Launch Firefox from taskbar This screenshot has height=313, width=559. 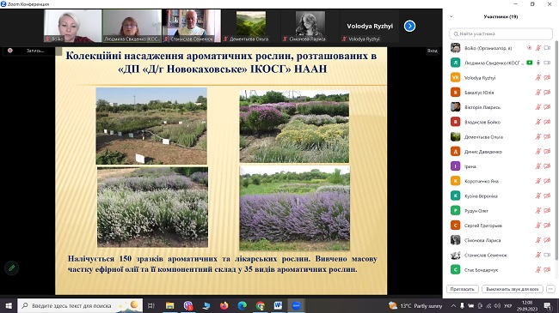[224, 305]
